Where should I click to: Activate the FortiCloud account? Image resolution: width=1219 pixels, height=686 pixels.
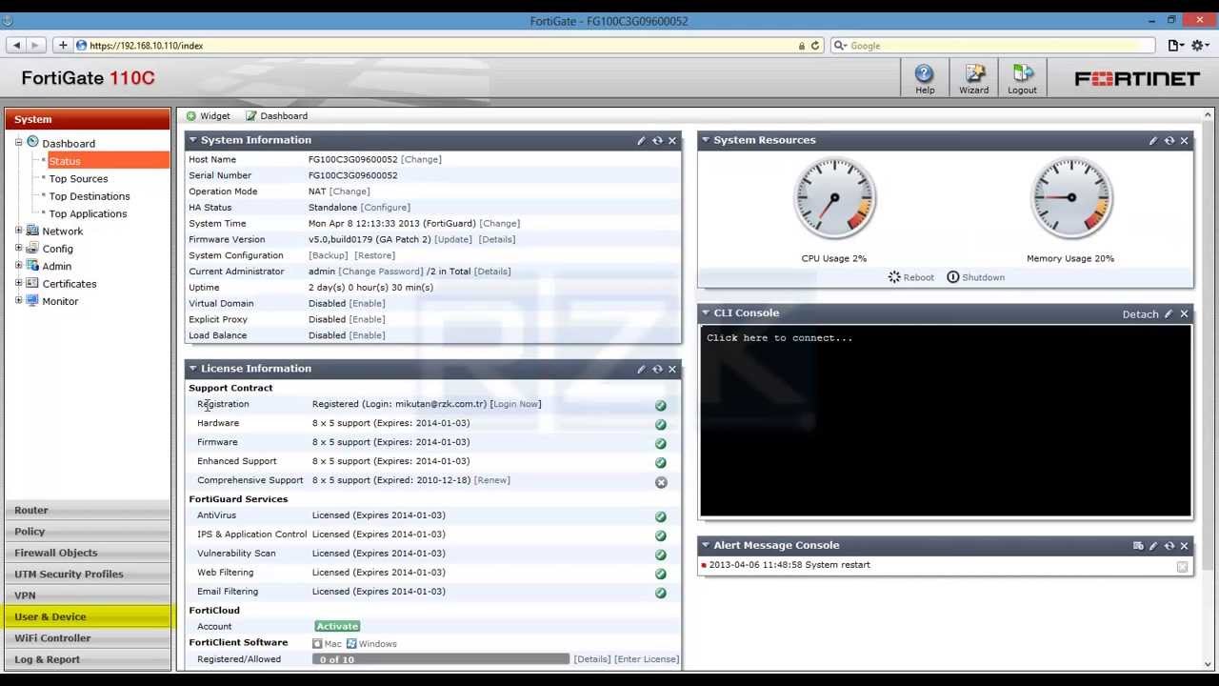coord(337,626)
